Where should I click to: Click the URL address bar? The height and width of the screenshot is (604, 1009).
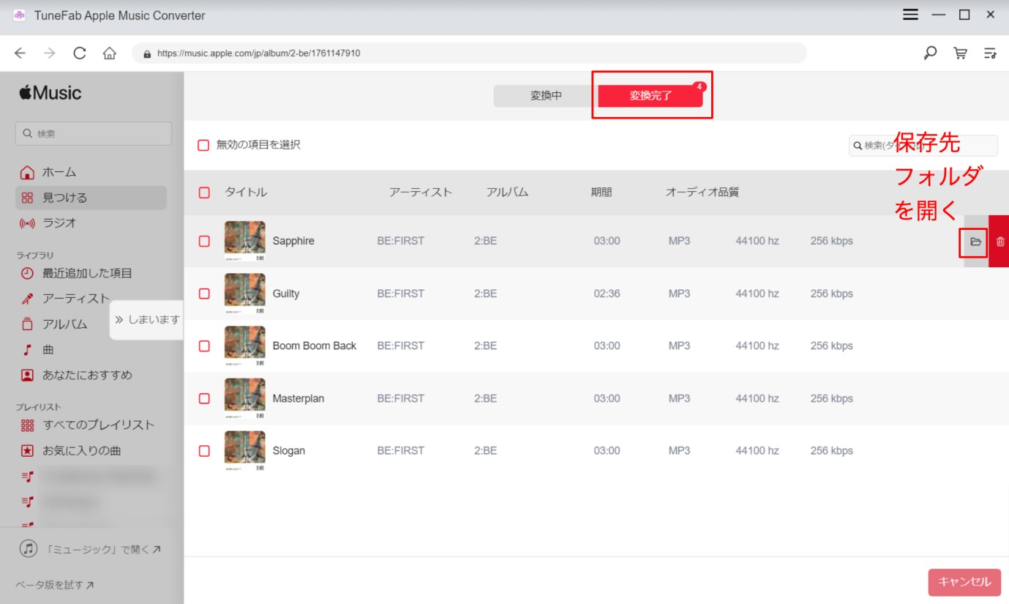469,53
